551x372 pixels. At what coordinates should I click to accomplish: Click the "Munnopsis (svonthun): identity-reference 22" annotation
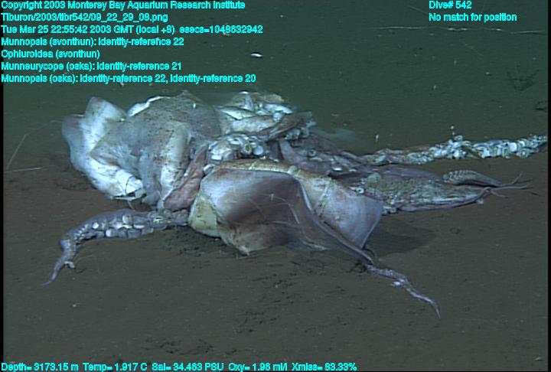point(93,41)
